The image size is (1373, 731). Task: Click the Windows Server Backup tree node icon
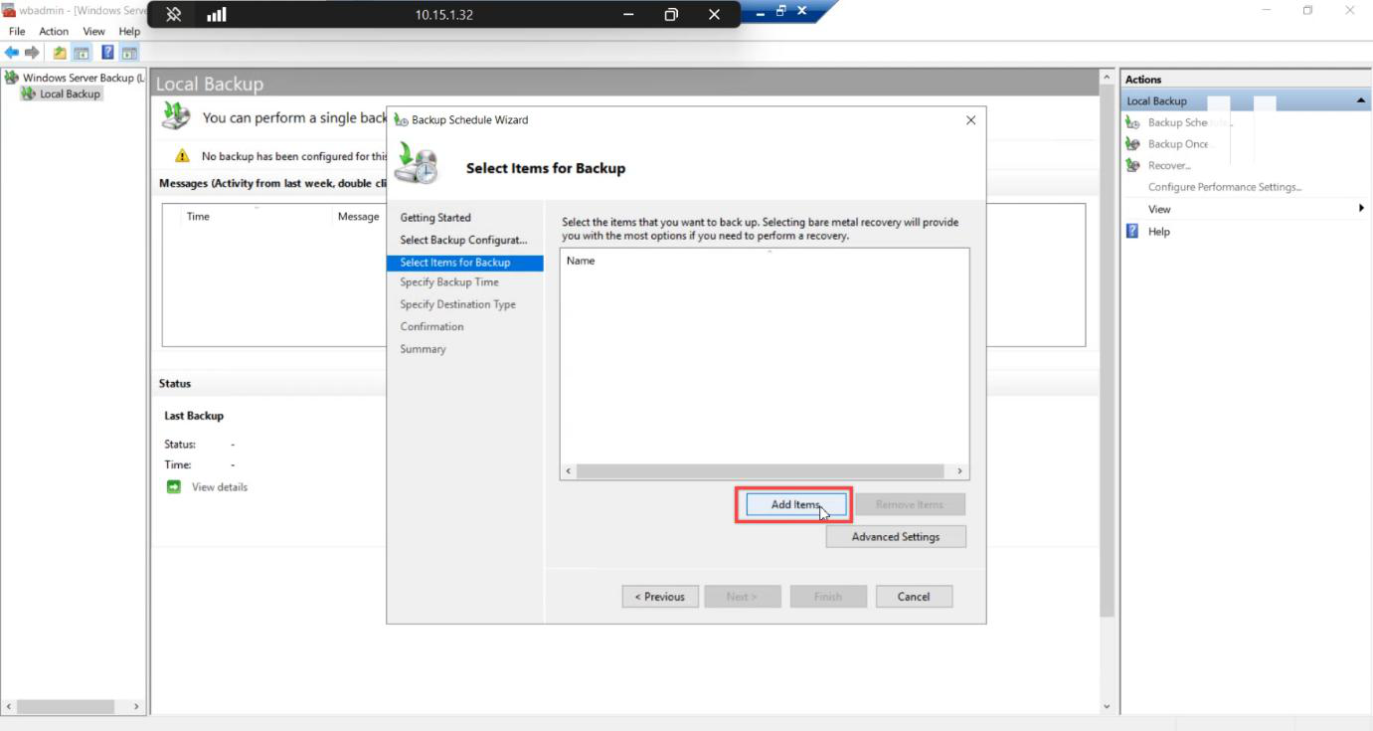point(12,78)
